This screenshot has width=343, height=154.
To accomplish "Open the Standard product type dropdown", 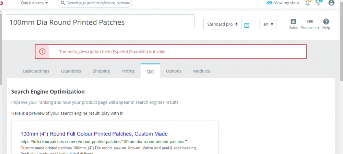I will coord(222,24).
